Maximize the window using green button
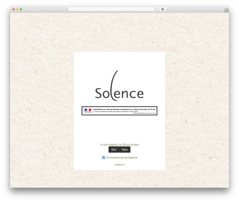 (x=21, y=9)
